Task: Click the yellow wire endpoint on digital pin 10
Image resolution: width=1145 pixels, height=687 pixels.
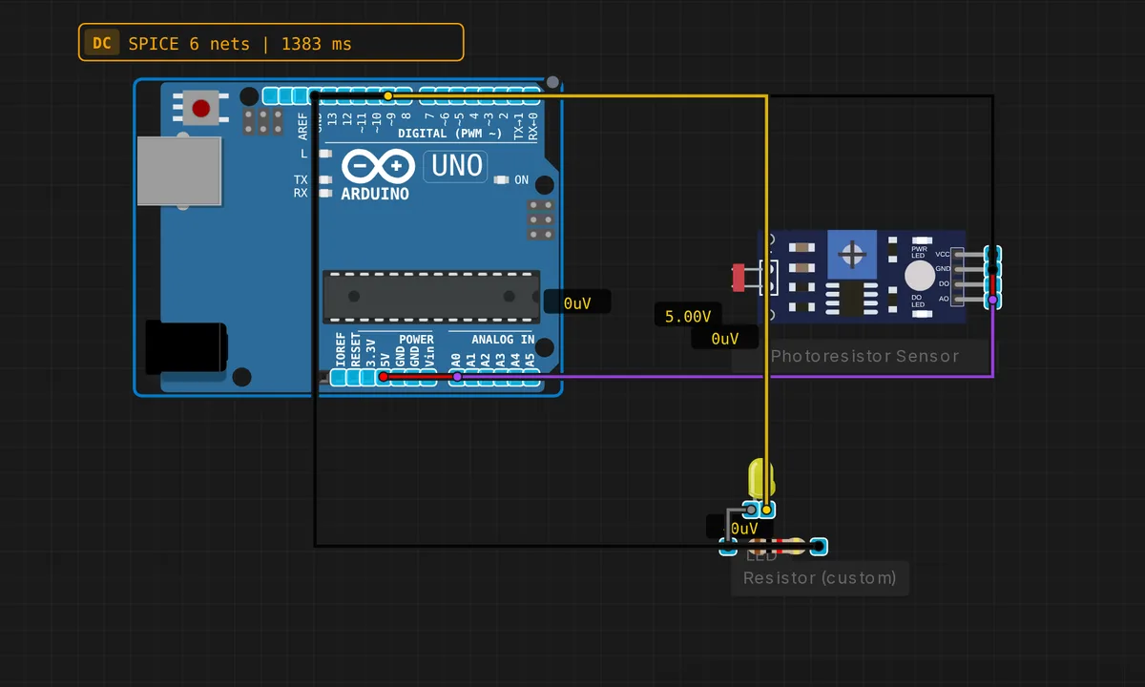Action: (x=387, y=95)
